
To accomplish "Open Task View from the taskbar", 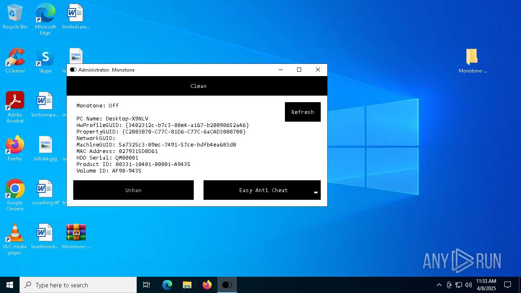I will tap(147, 285).
